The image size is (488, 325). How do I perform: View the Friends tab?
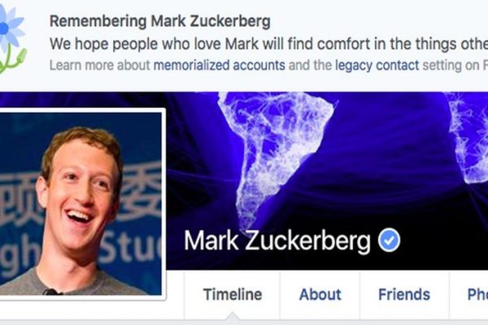pyautogui.click(x=404, y=294)
